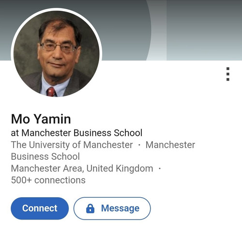Open the 500+ connections link

[x=48, y=180]
